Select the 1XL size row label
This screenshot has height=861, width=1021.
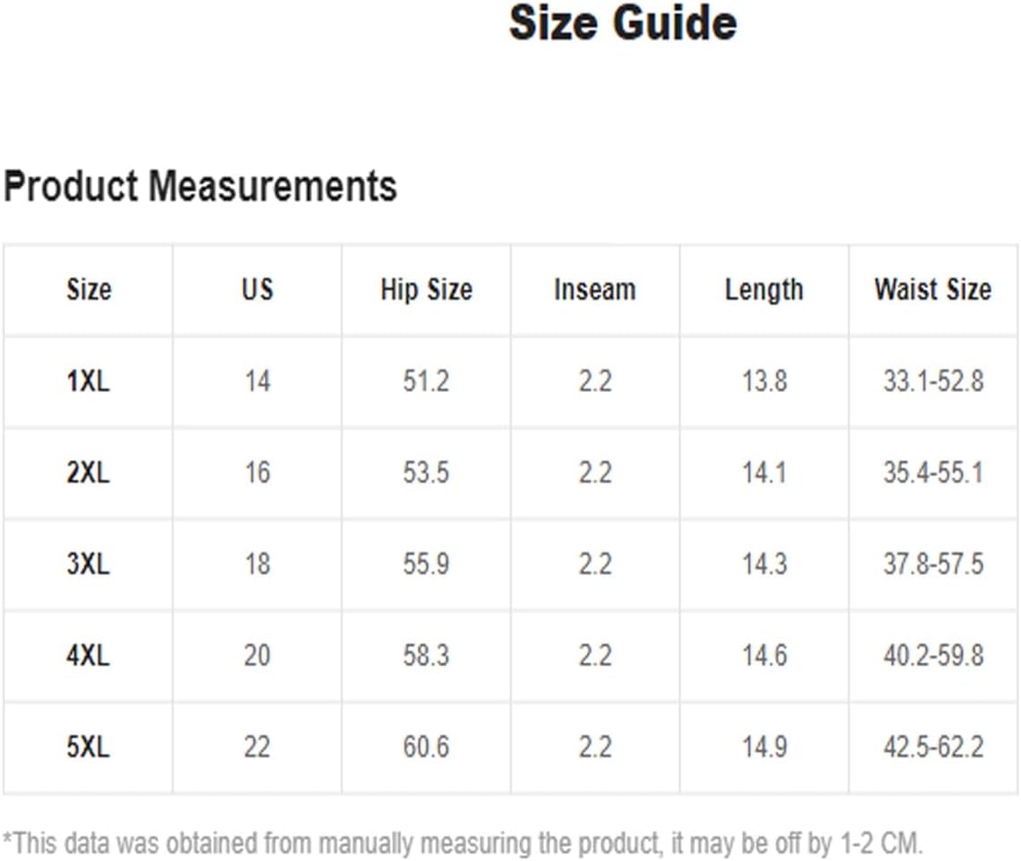click(x=89, y=382)
